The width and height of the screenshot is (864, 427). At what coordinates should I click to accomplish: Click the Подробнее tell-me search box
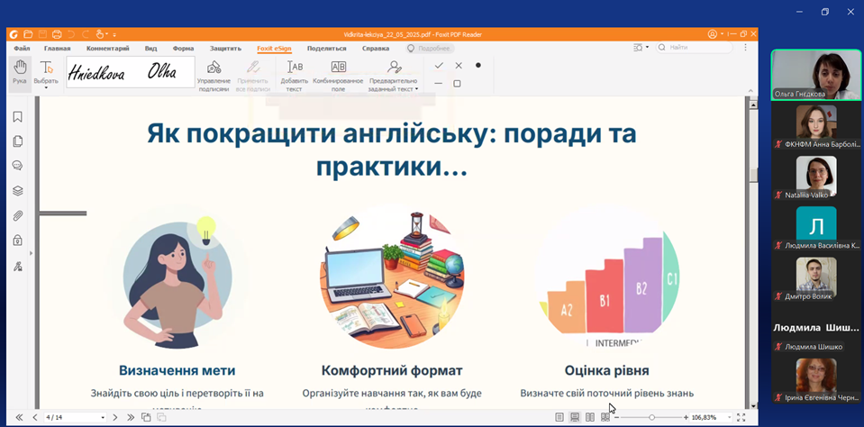(x=431, y=49)
